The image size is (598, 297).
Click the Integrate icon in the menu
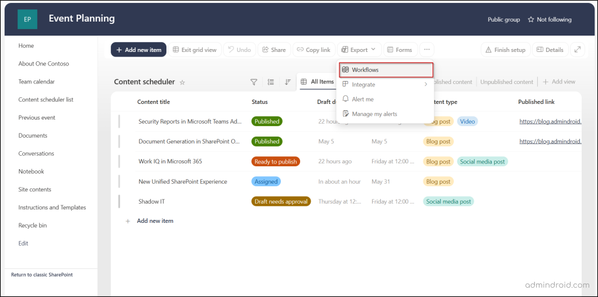(x=346, y=84)
